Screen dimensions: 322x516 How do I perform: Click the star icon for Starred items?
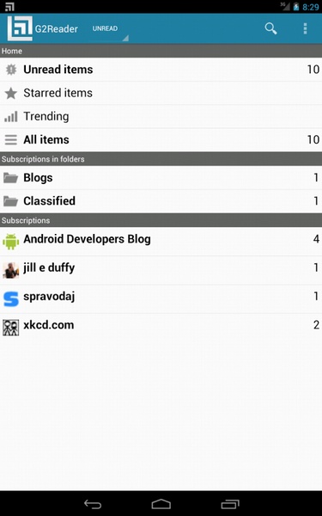pyautogui.click(x=11, y=93)
